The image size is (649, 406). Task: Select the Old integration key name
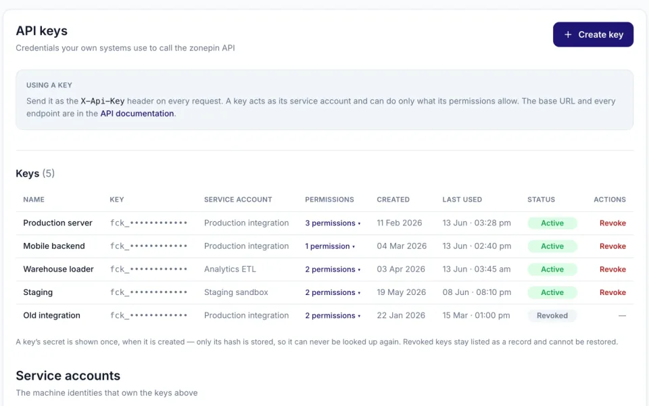pyautogui.click(x=52, y=316)
